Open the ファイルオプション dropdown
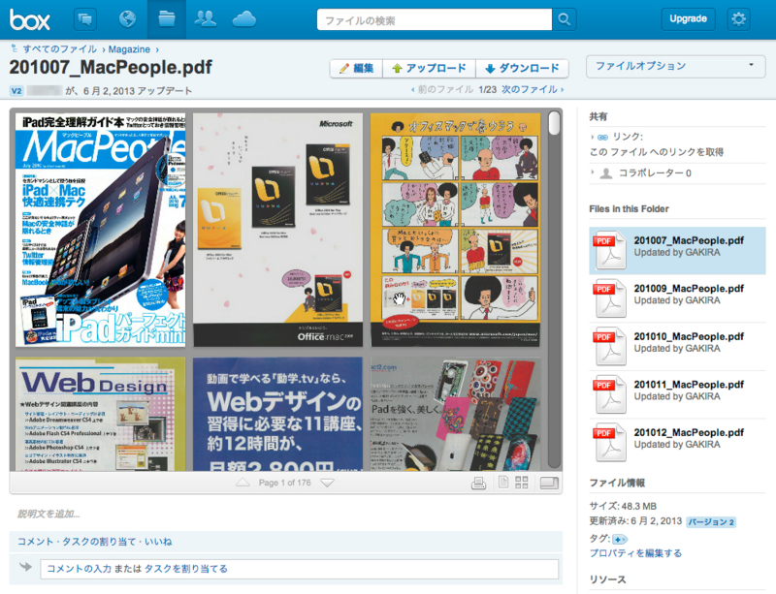This screenshot has width=776, height=594. [675, 66]
